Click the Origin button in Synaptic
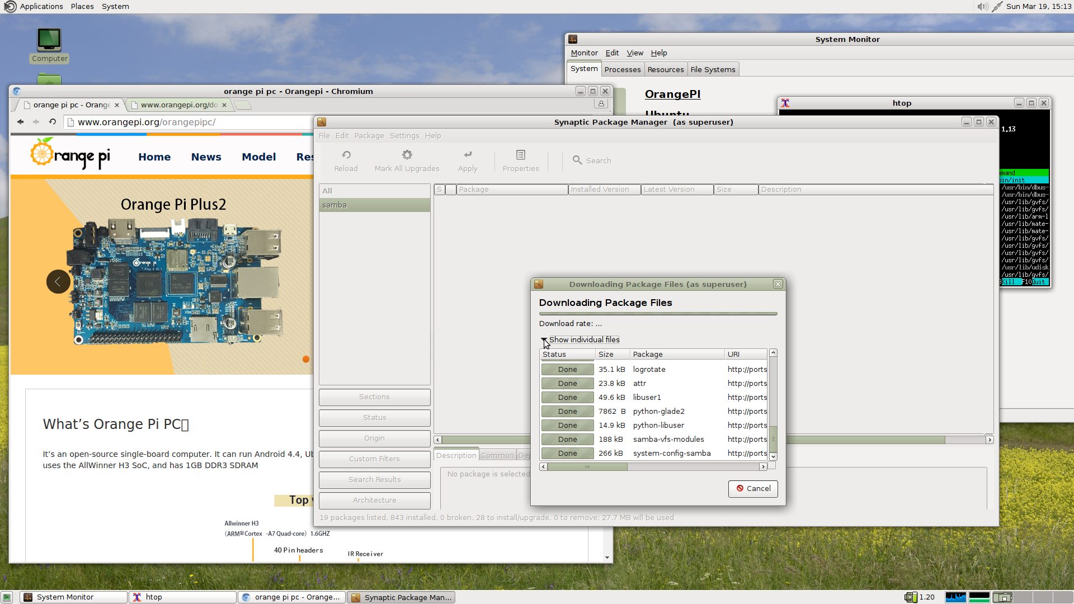Viewport: 1074px width, 604px height. tap(374, 438)
